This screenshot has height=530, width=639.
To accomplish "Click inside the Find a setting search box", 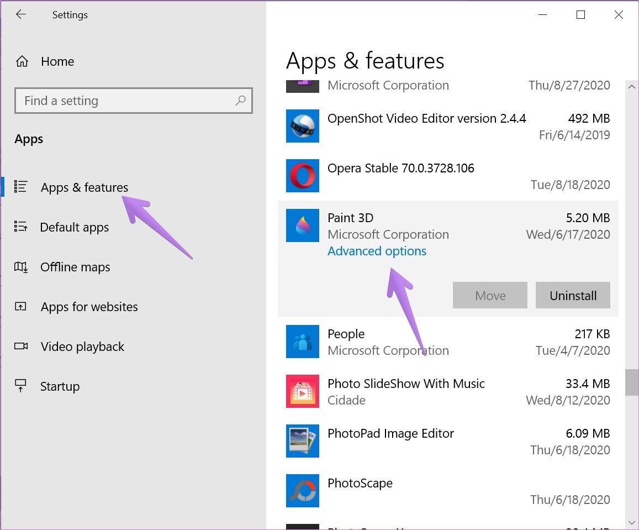I will click(x=110, y=101).
